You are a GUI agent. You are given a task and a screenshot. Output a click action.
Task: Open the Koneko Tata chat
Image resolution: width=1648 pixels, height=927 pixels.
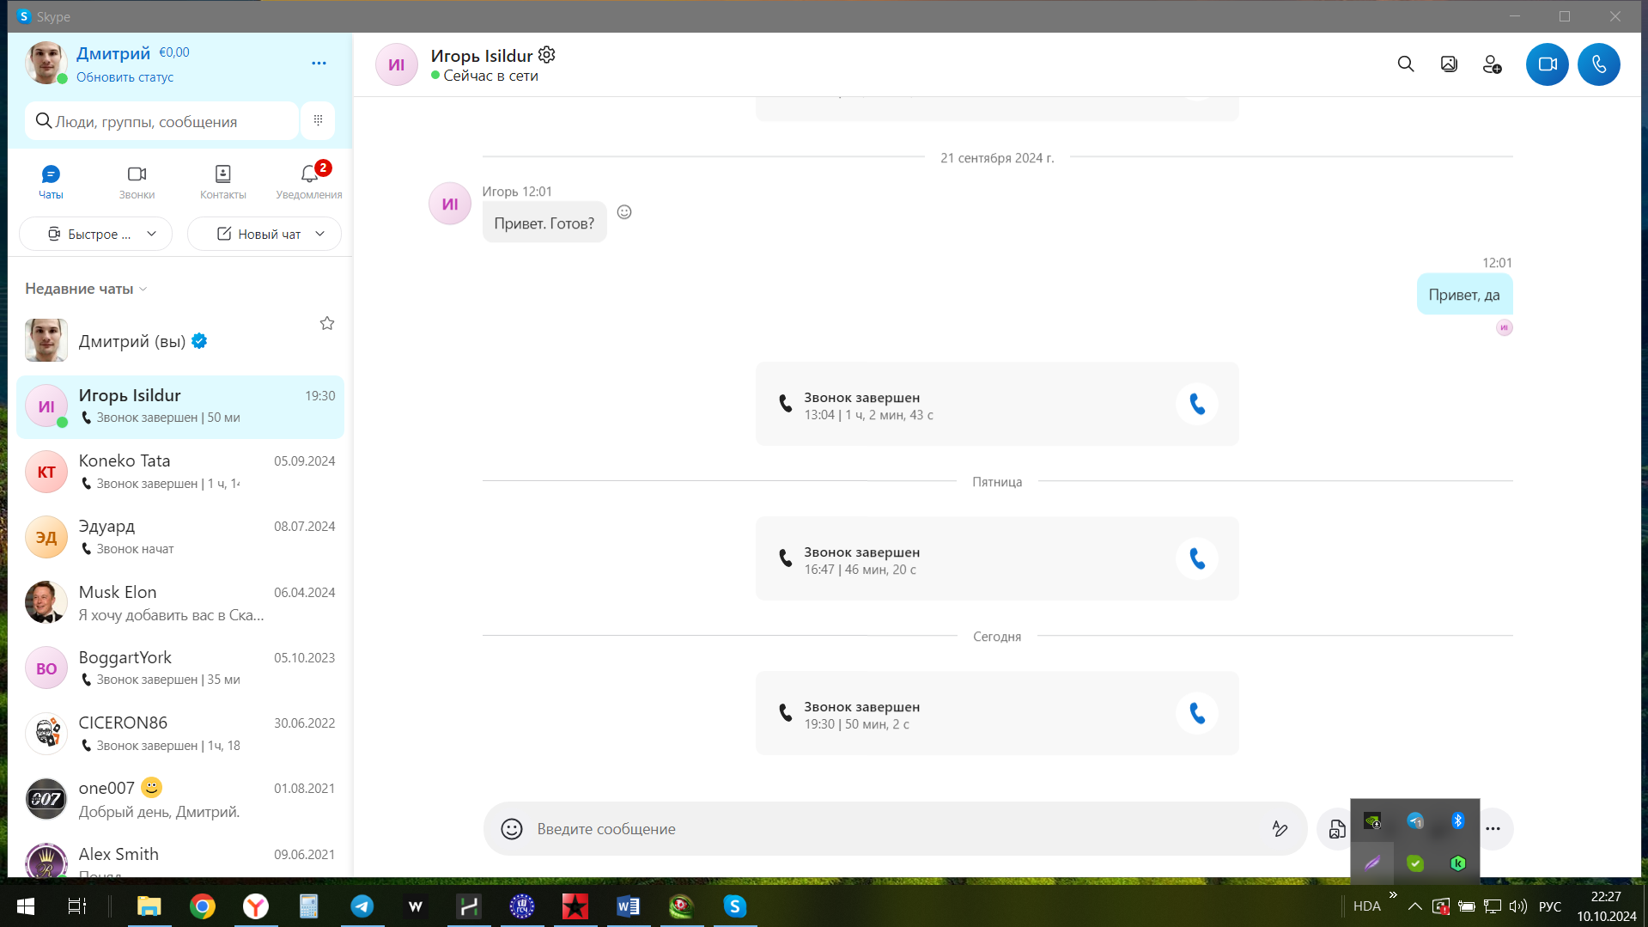click(x=180, y=472)
